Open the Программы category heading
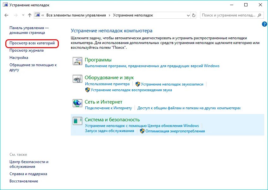 [x=98, y=60]
